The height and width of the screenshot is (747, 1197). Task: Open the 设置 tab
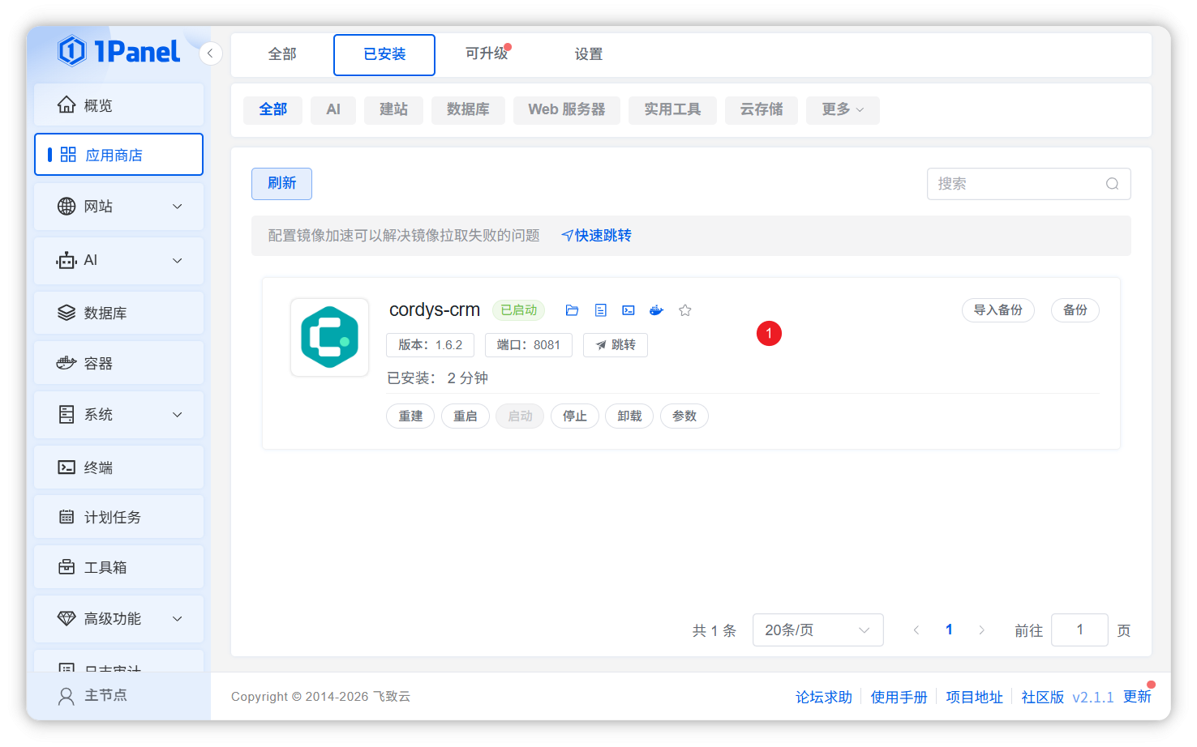point(589,54)
